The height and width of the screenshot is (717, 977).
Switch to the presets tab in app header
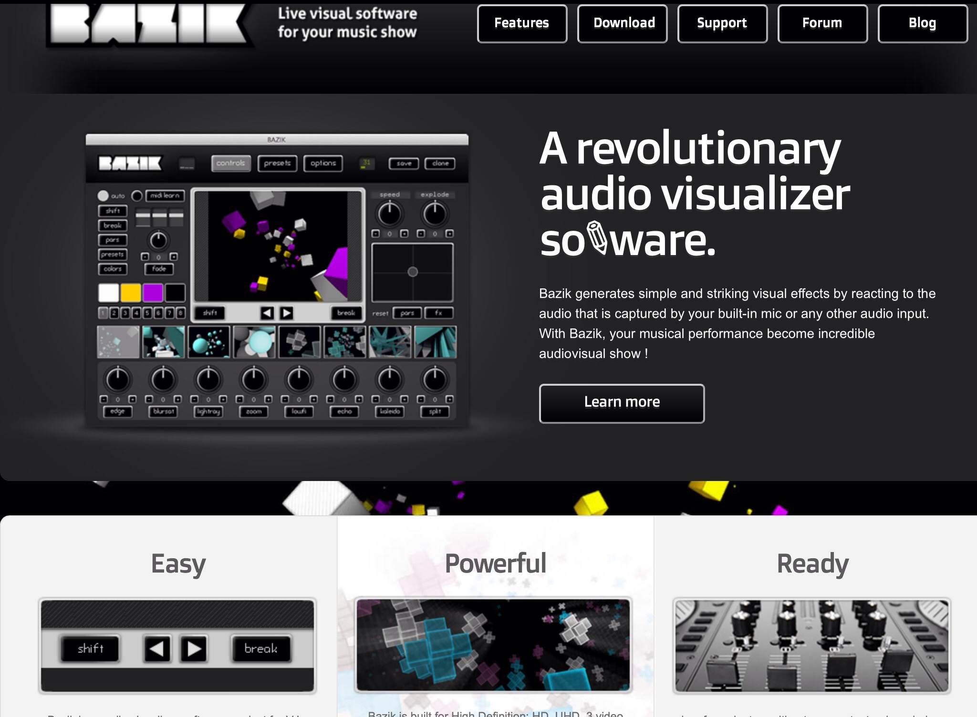tap(277, 163)
